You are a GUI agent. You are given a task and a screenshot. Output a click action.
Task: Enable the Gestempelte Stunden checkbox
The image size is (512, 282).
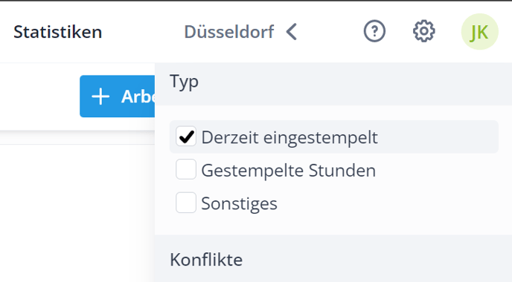click(x=186, y=169)
